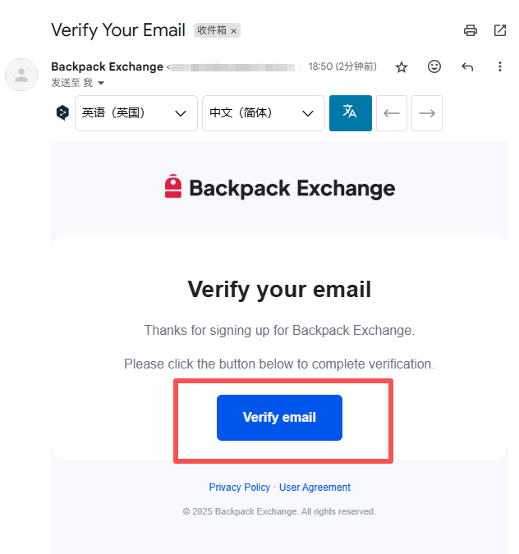Viewport: 519px width, 554px height.
Task: Click the right arrow translation button
Action: [427, 113]
